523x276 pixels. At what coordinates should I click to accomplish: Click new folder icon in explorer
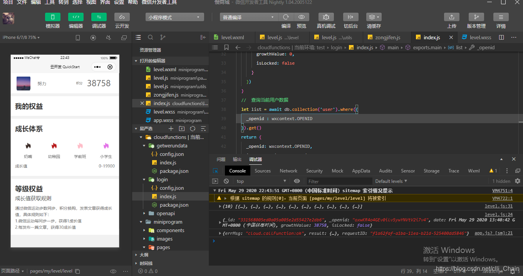[x=182, y=129]
